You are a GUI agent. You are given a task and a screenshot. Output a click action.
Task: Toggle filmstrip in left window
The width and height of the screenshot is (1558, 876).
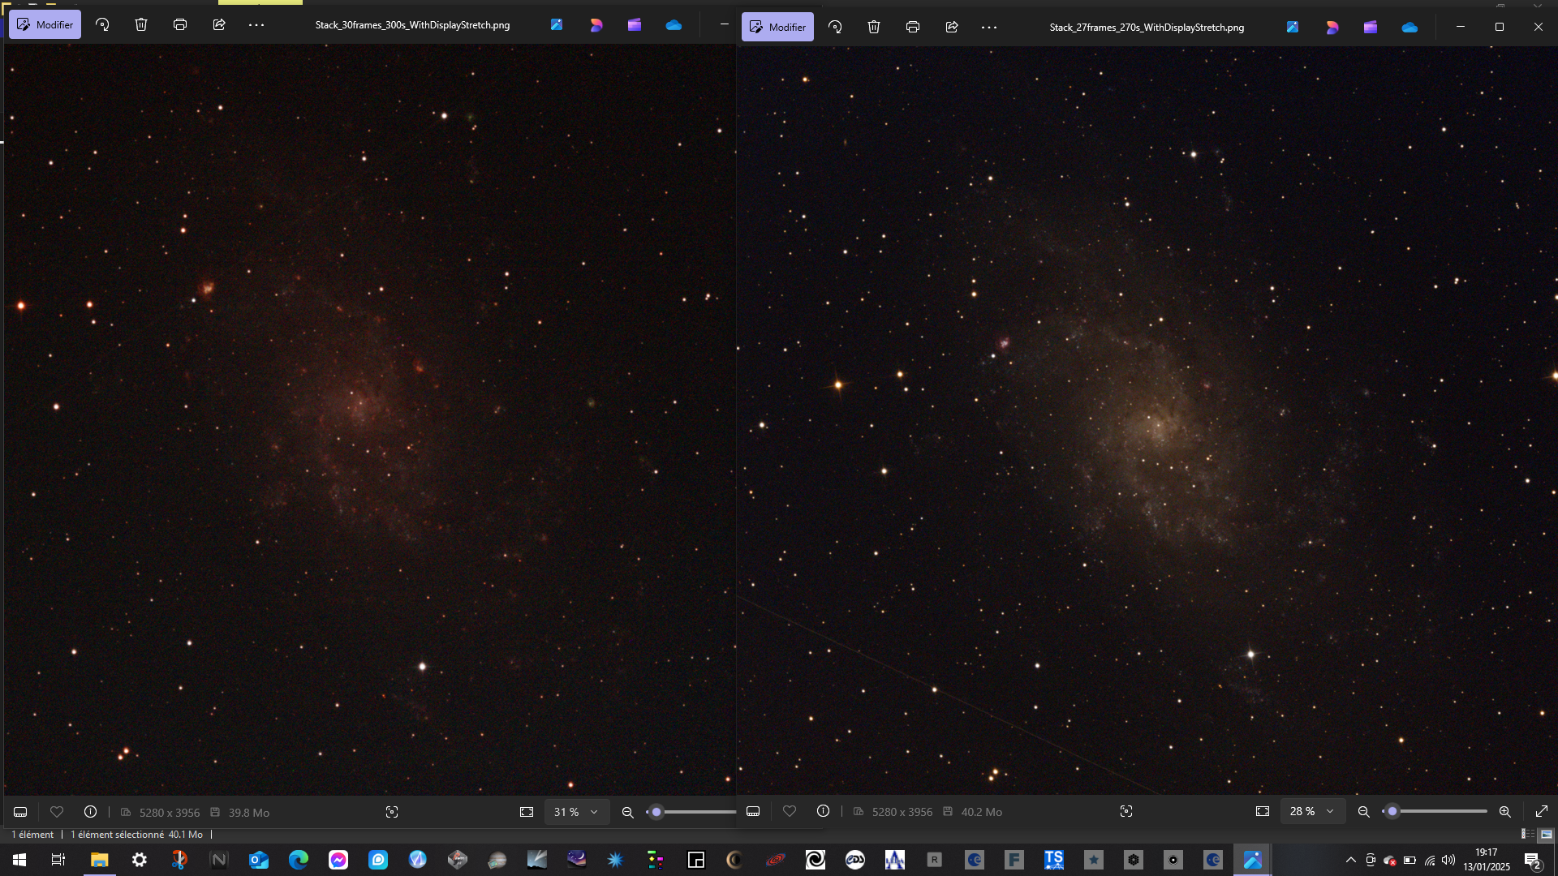coord(21,812)
